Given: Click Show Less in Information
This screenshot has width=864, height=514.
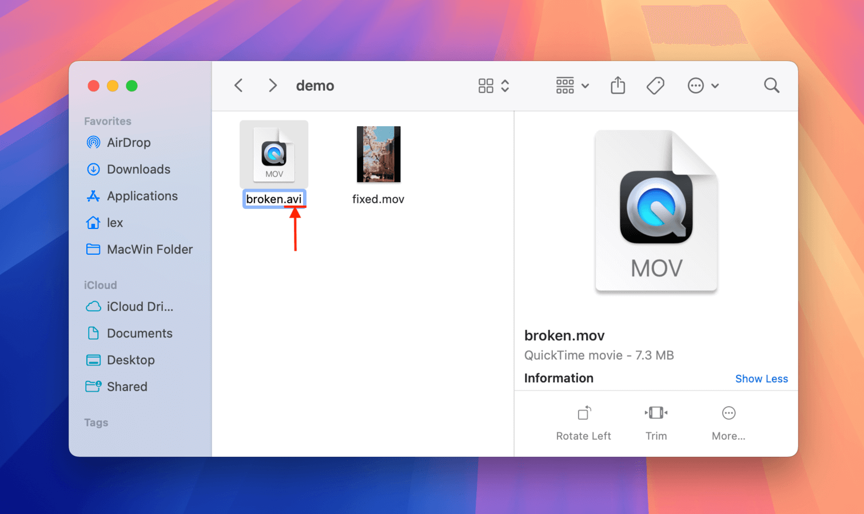Looking at the screenshot, I should click(x=761, y=379).
